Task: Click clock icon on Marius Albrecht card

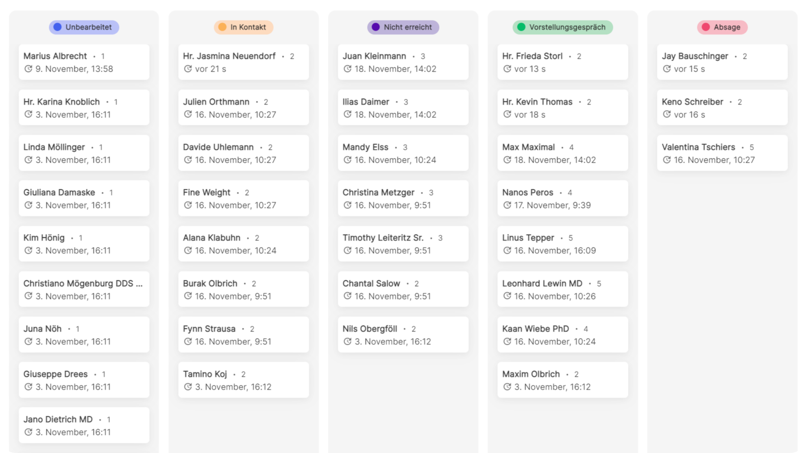Action: (28, 69)
